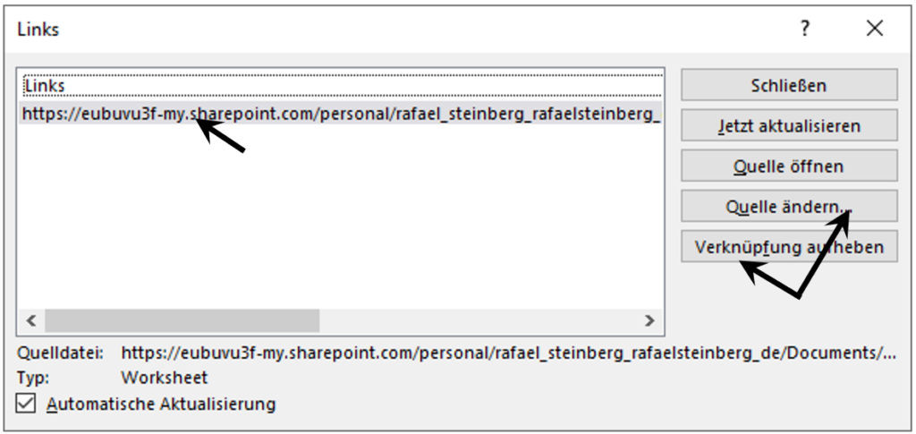The height and width of the screenshot is (434, 916).
Task: Choose Quelle ändern... to change source
Action: coord(789,206)
